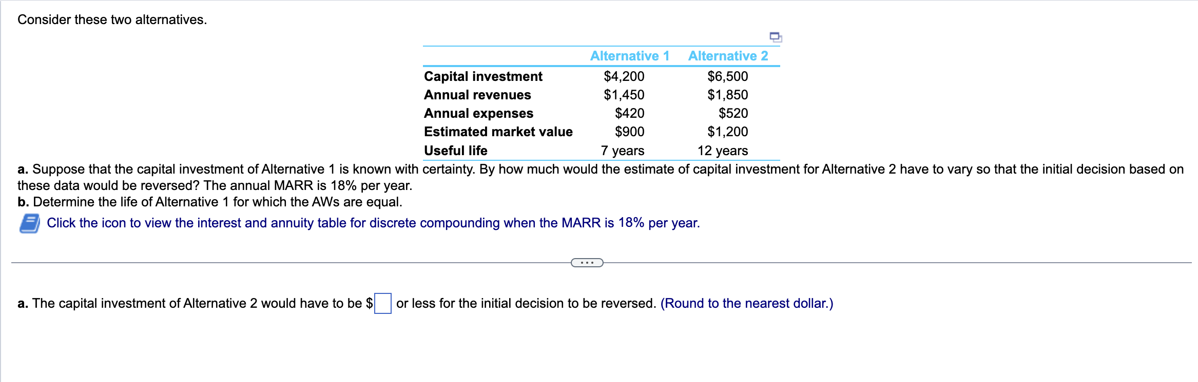The image size is (1198, 382).
Task: Click the Capital investment row label
Action: tap(482, 76)
